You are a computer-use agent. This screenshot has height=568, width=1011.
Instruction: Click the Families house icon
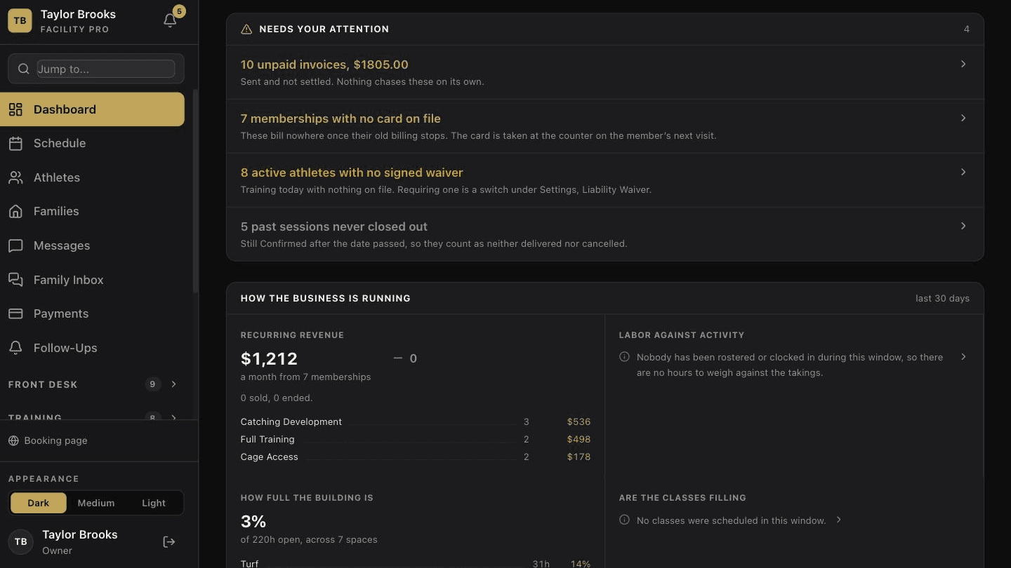coord(15,211)
